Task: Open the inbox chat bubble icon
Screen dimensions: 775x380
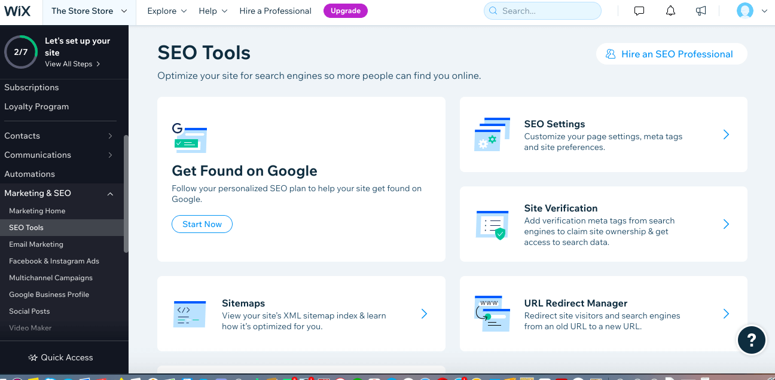Action: [639, 11]
